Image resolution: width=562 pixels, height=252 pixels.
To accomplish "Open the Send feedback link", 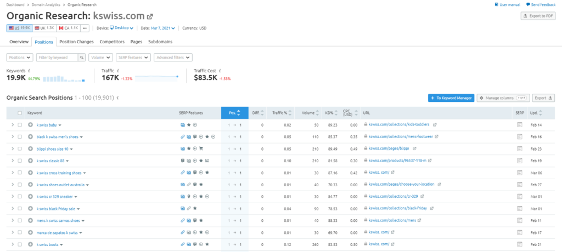I will [x=540, y=4].
